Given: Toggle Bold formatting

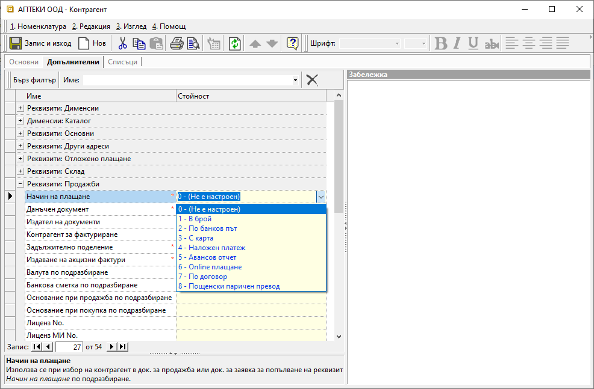Looking at the screenshot, I should click(x=440, y=43).
